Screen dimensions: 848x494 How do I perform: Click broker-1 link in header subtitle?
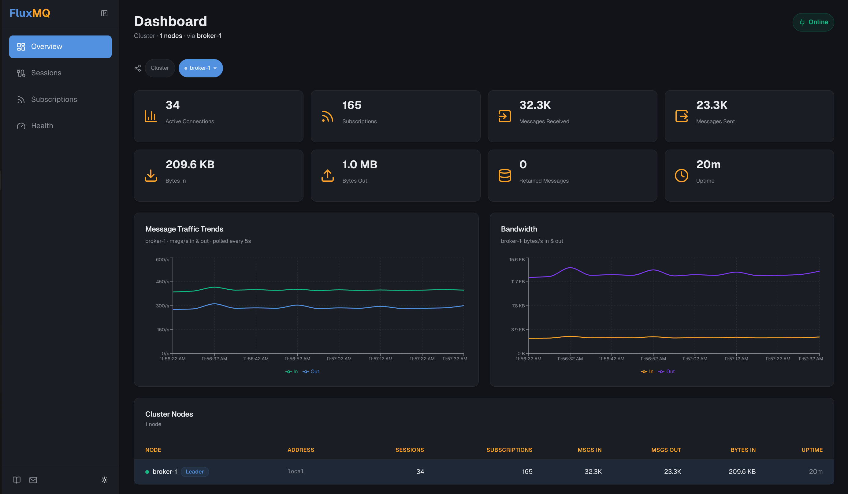point(209,36)
